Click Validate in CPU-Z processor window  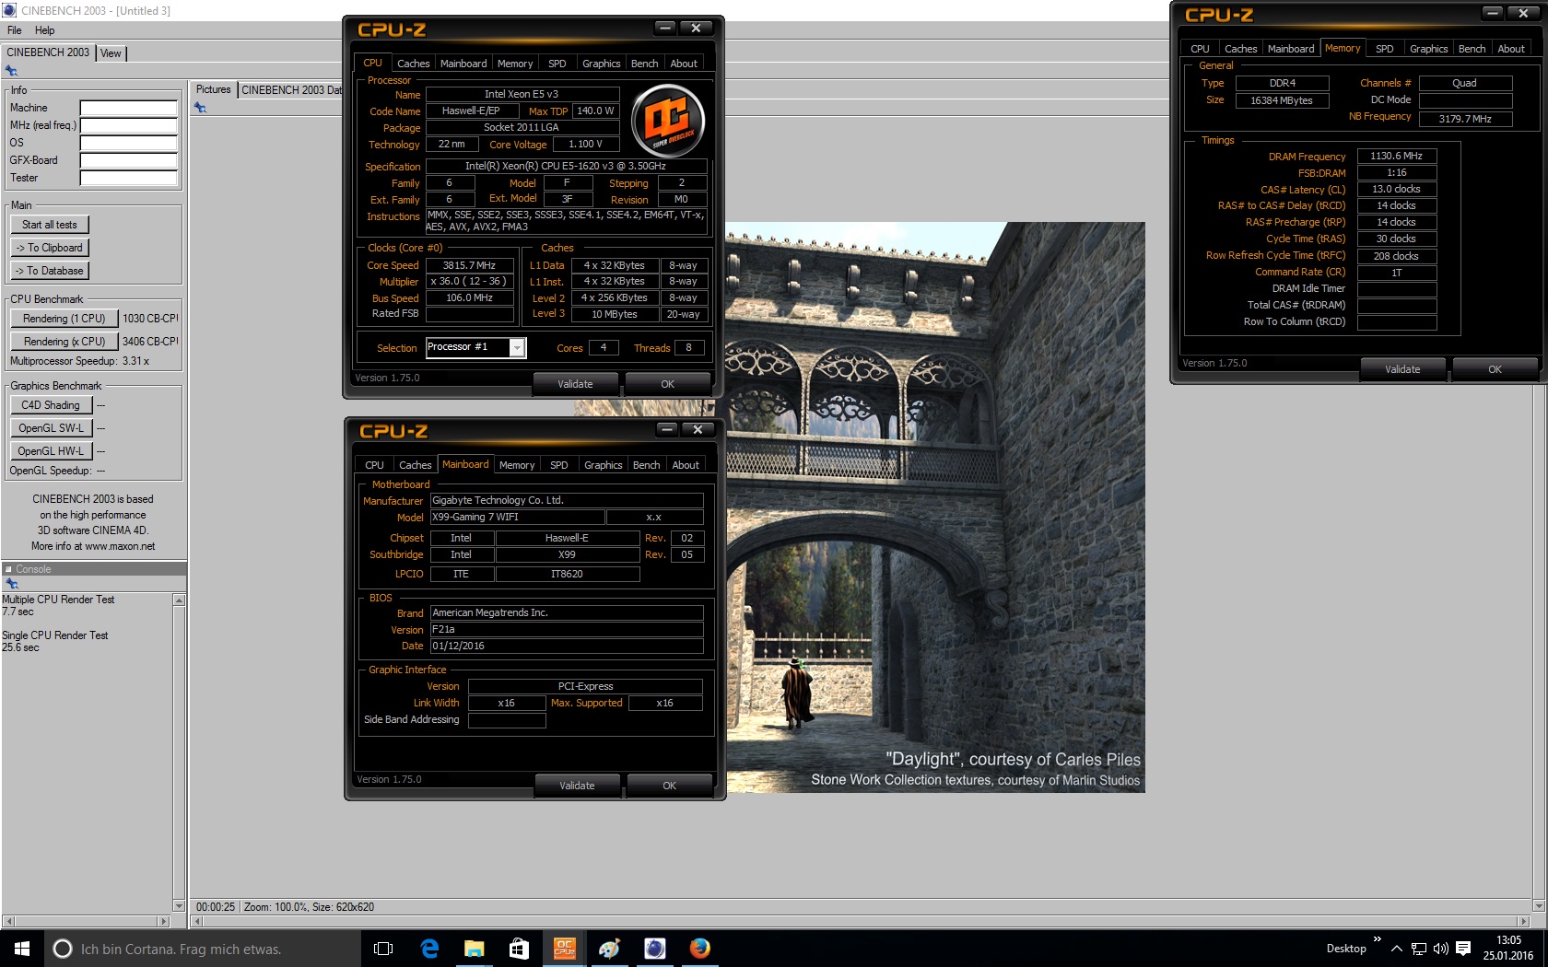575,384
